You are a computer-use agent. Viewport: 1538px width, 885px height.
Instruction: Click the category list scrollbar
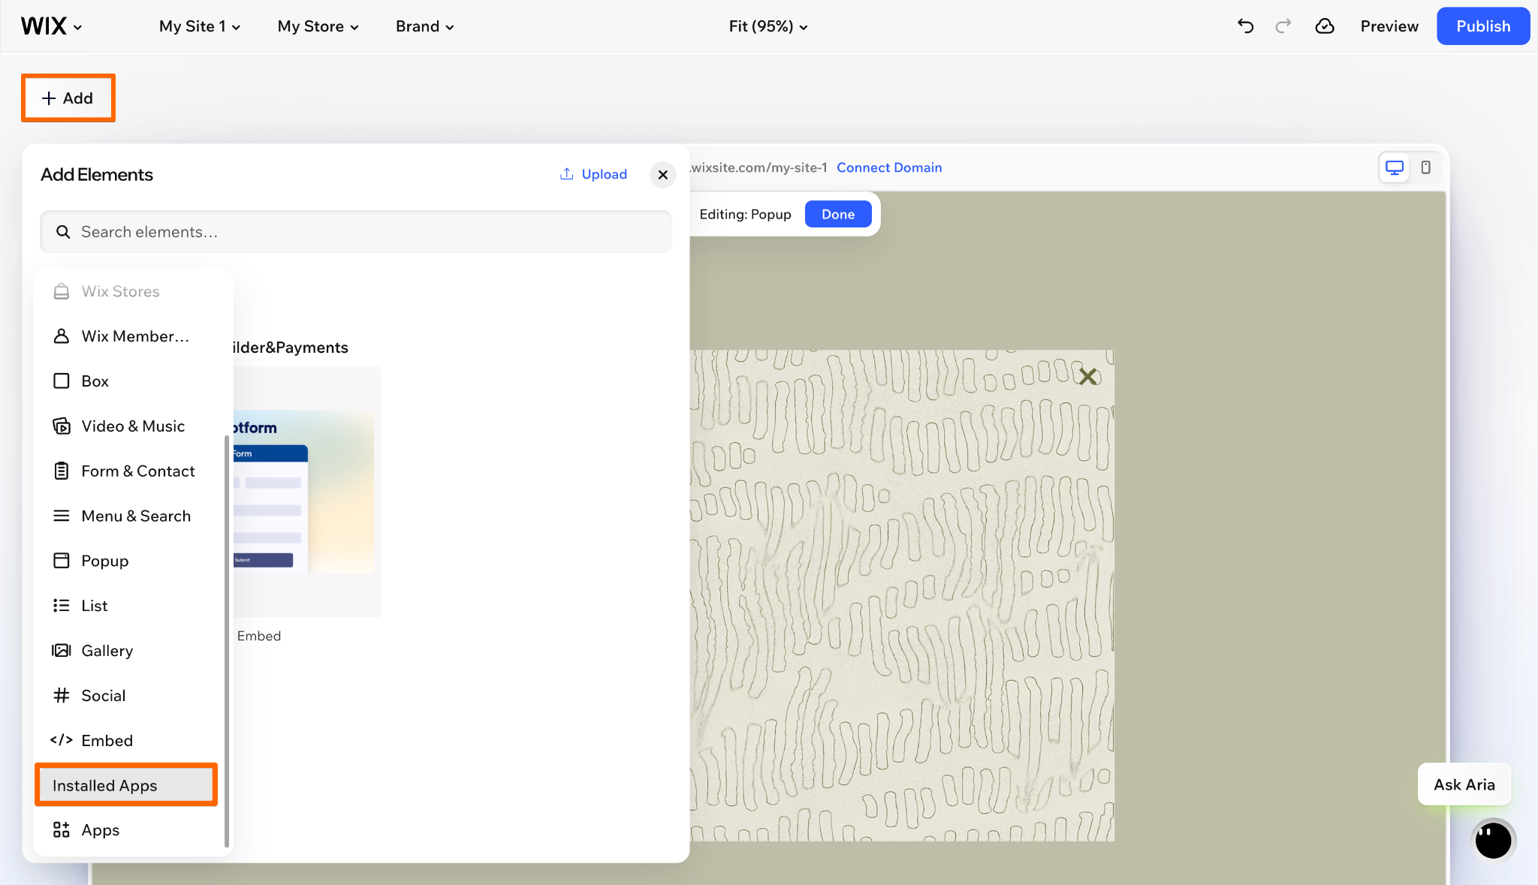pyautogui.click(x=226, y=642)
